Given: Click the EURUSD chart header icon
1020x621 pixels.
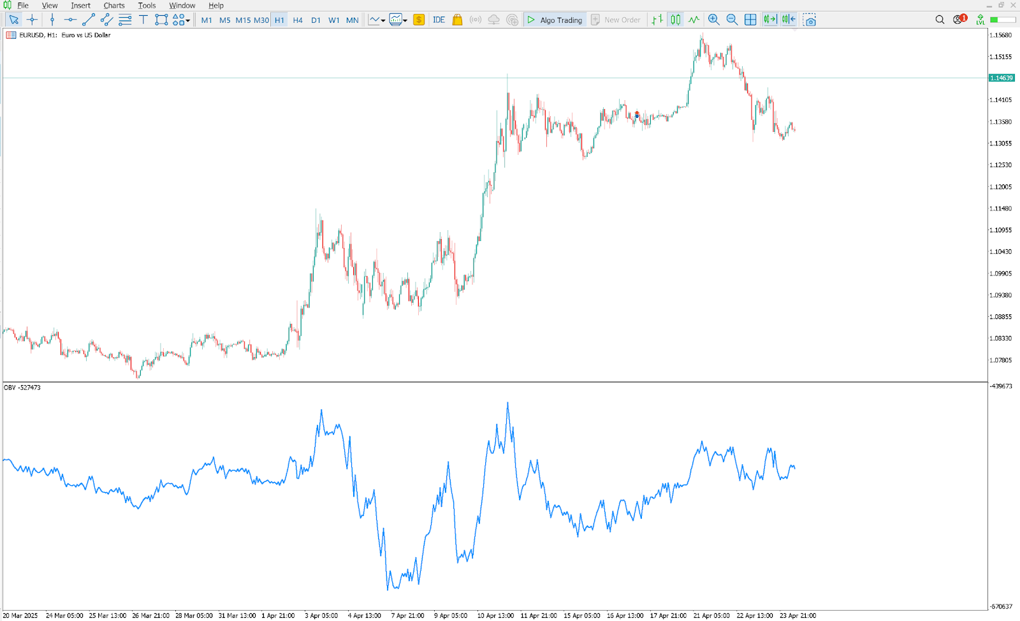Looking at the screenshot, I should tap(11, 35).
